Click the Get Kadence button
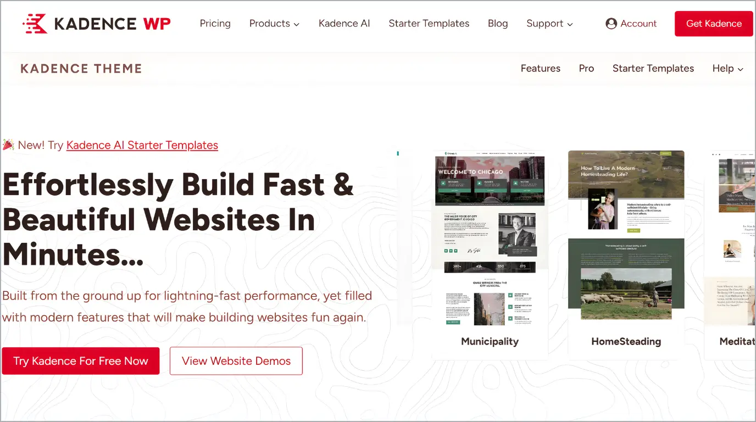756x422 pixels. (713, 24)
